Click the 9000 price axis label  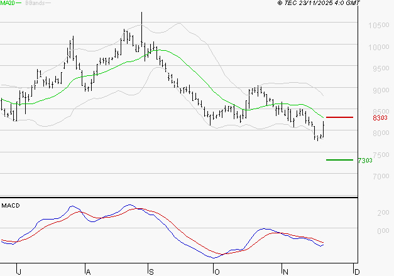point(381,90)
